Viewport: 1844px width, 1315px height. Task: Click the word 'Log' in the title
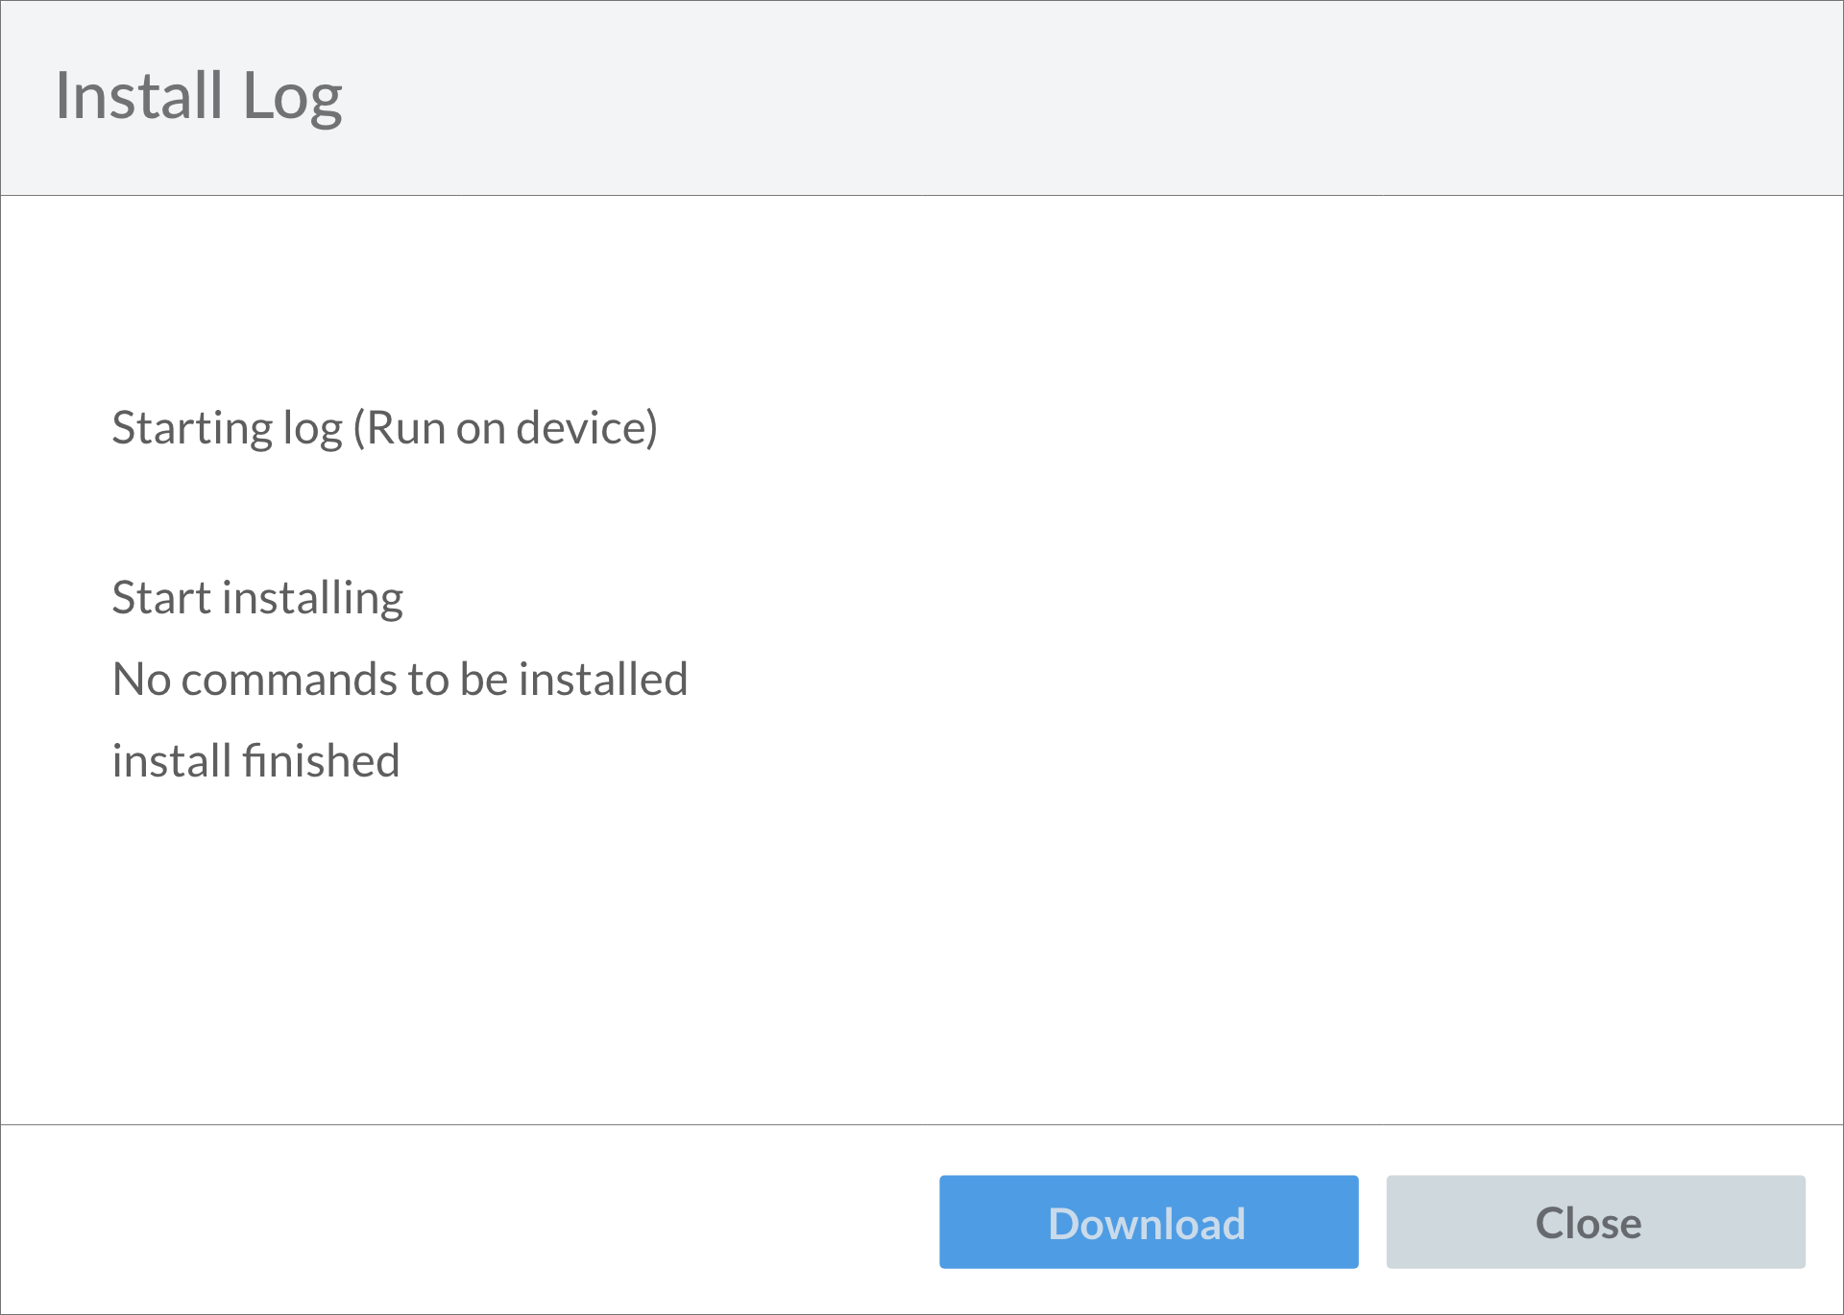(292, 99)
